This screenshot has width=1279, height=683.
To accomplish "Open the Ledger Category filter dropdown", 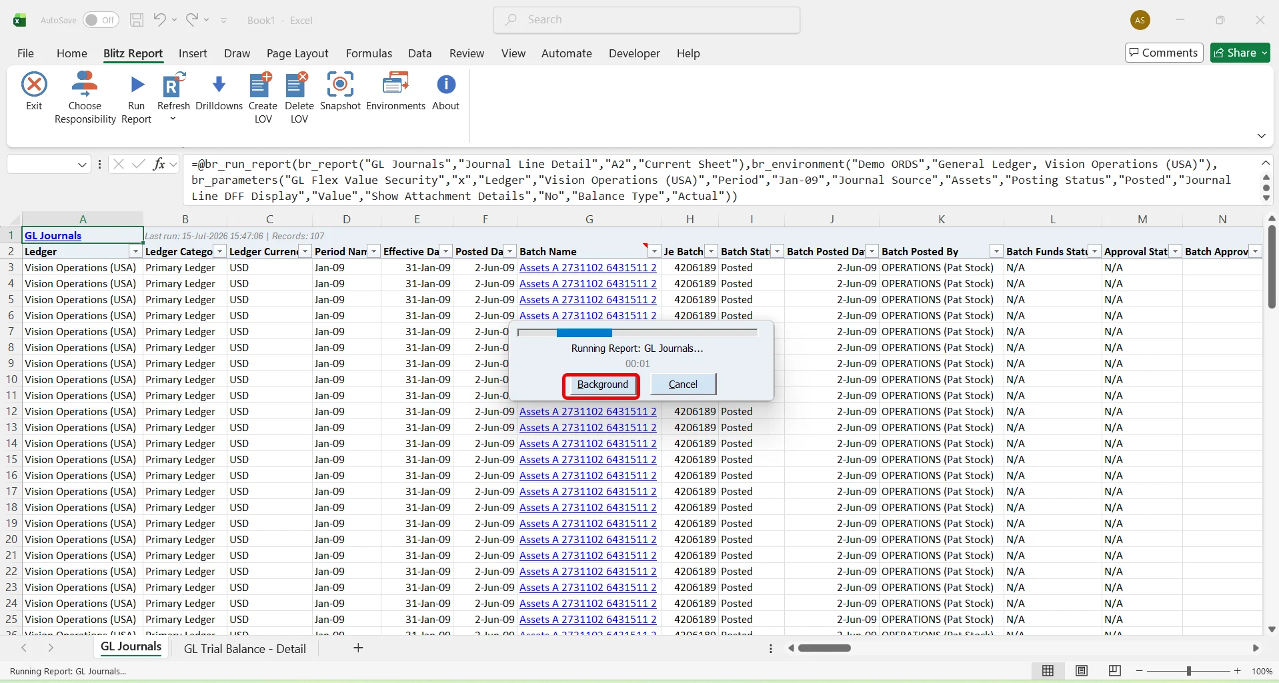I will 219,251.
